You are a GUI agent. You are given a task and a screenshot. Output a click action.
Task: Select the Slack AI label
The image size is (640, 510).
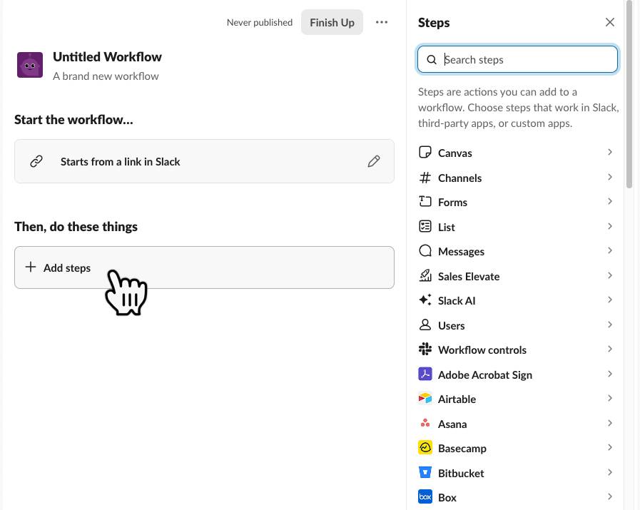click(457, 301)
